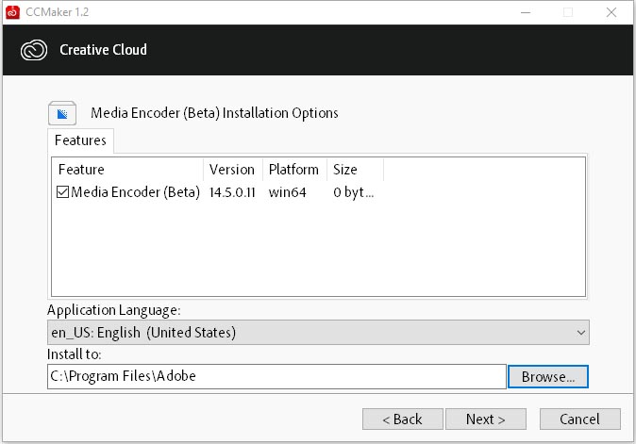The height and width of the screenshot is (444, 636).
Task: Select the 14.5.0.11 version cell
Action: pyautogui.click(x=232, y=192)
